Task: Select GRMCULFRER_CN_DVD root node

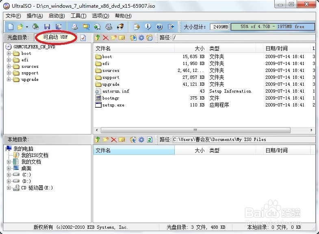Action: pyautogui.click(x=35, y=47)
